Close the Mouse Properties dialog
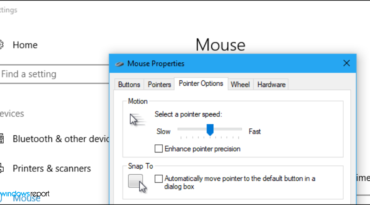The width and height of the screenshot is (370, 205). coord(346,63)
